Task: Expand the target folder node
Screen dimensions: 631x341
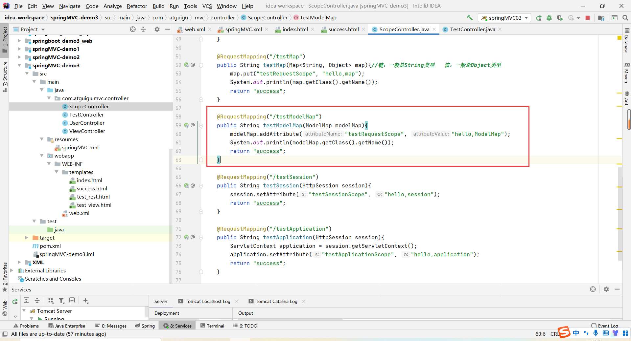Action: coord(27,238)
